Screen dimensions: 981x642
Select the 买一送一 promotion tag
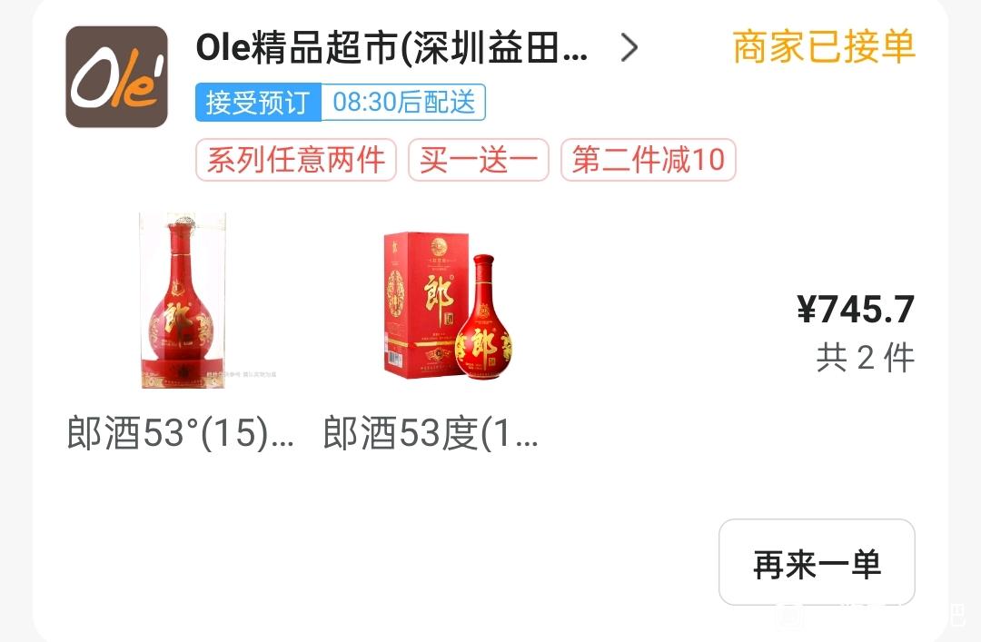click(479, 160)
